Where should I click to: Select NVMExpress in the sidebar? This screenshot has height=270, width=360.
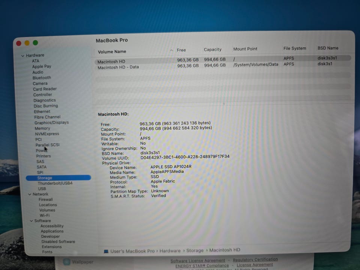(47, 134)
